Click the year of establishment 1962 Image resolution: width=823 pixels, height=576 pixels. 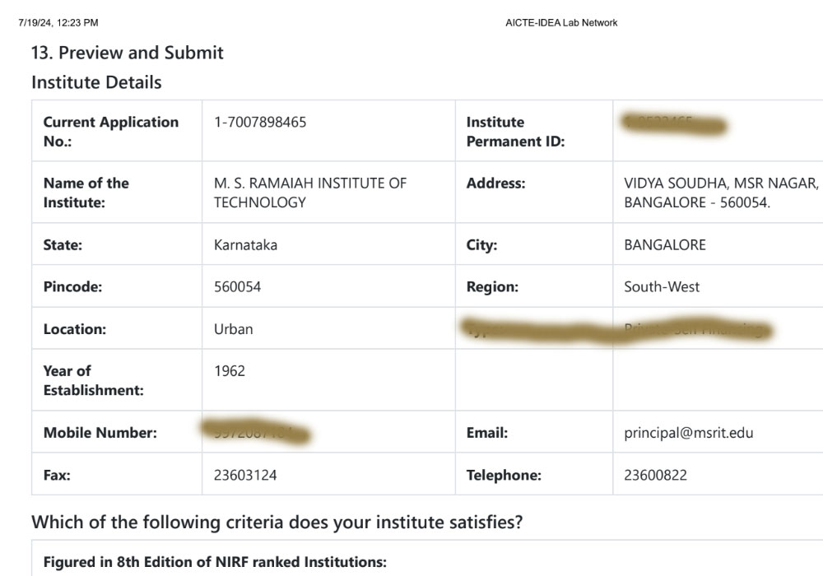(230, 370)
